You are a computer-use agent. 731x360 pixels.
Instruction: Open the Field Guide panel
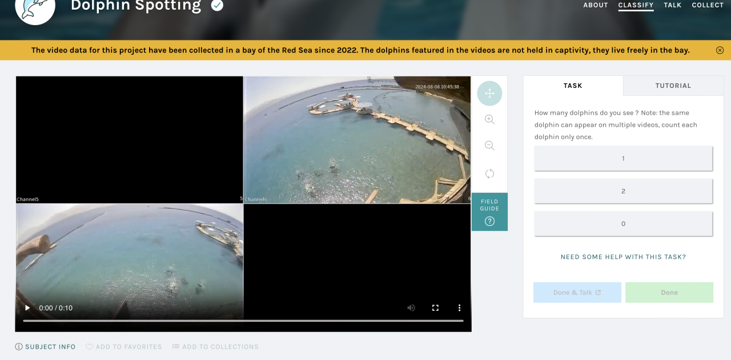point(489,212)
